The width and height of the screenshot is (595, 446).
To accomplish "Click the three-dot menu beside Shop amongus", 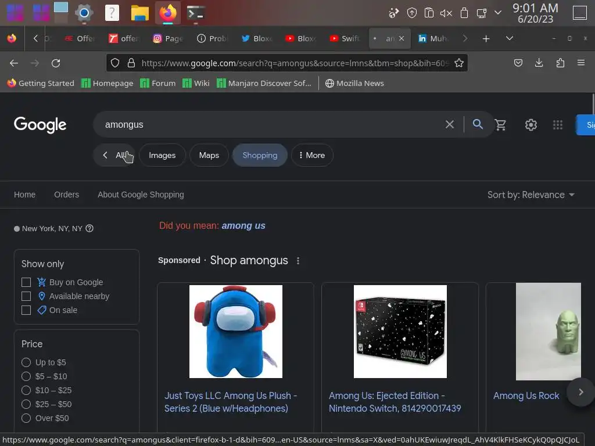I will point(298,261).
